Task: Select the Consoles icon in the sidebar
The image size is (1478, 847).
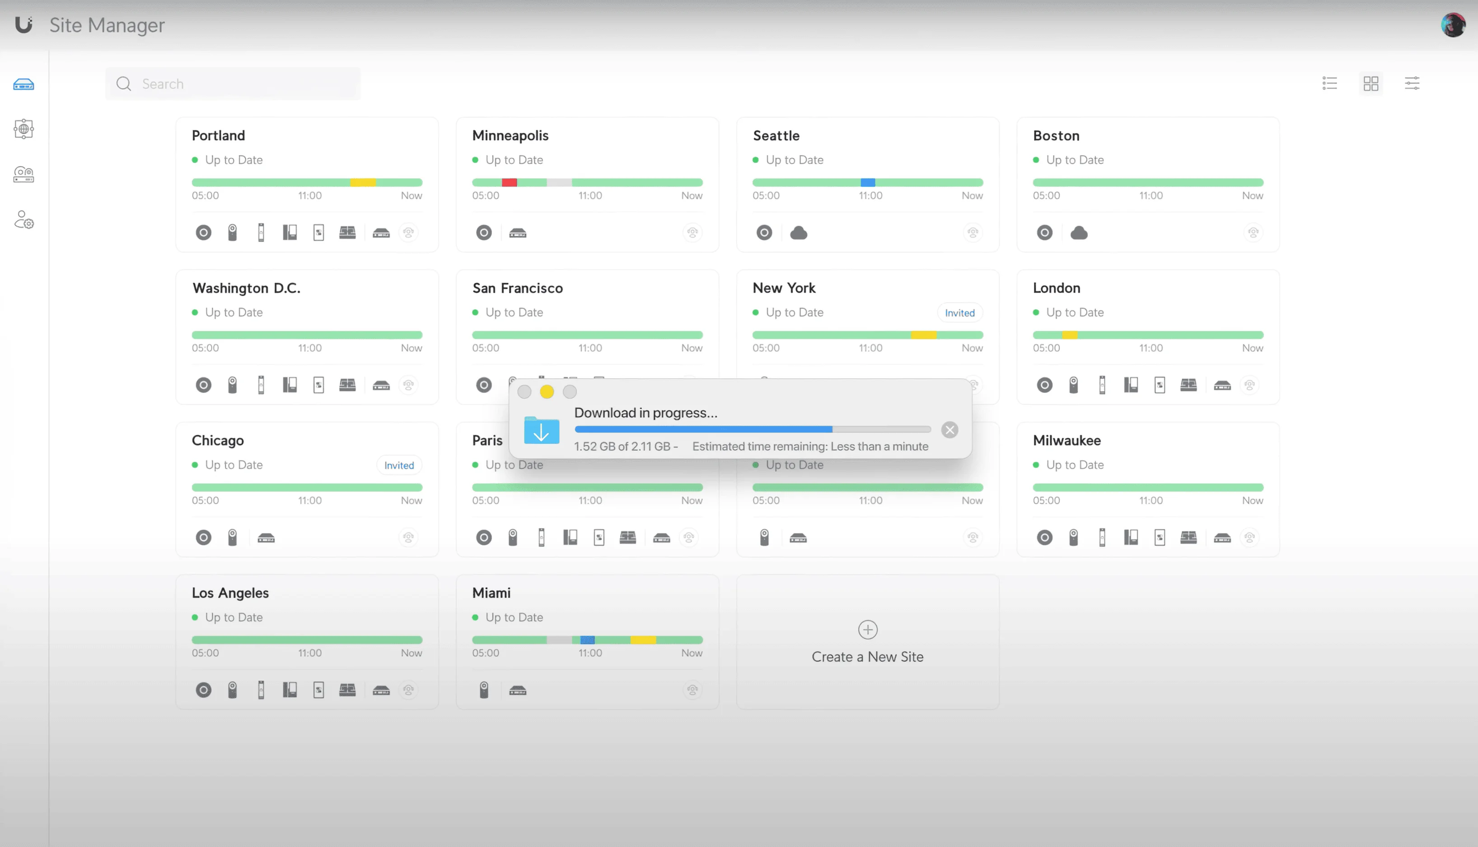Action: 23,84
